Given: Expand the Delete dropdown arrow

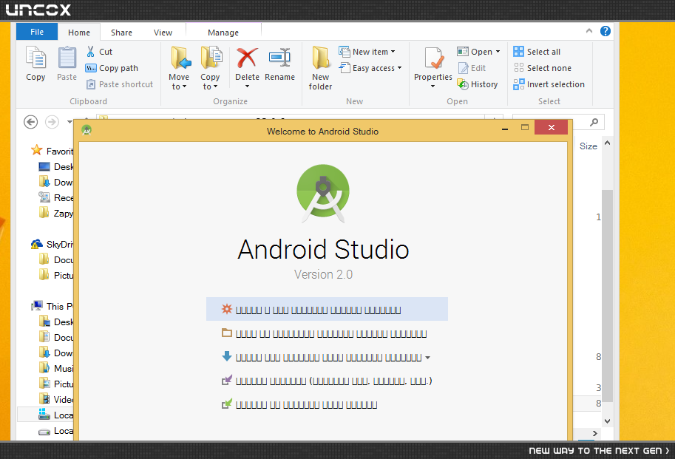Looking at the screenshot, I should coord(247,86).
